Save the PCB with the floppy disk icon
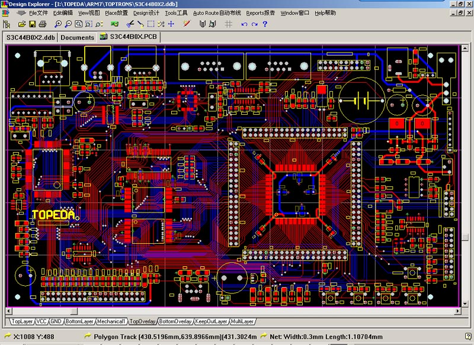This screenshot has width=474, height=345. [33, 24]
